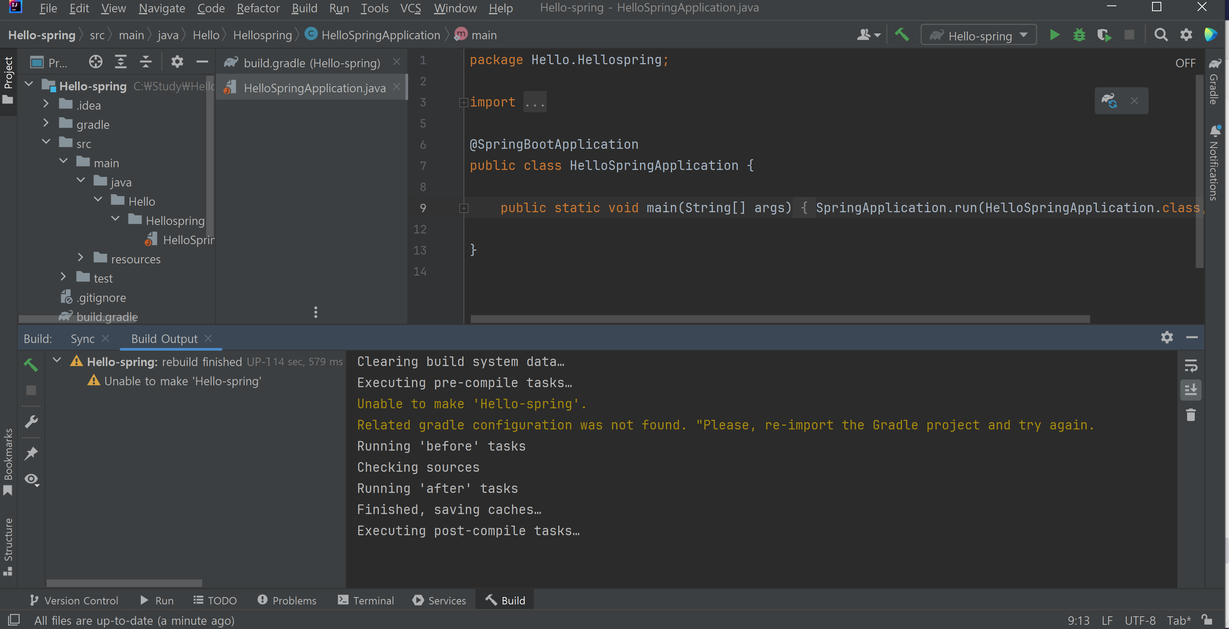Viewport: 1229px width, 629px height.
Task: Open Run tool window at bottom
Action: pyautogui.click(x=157, y=601)
